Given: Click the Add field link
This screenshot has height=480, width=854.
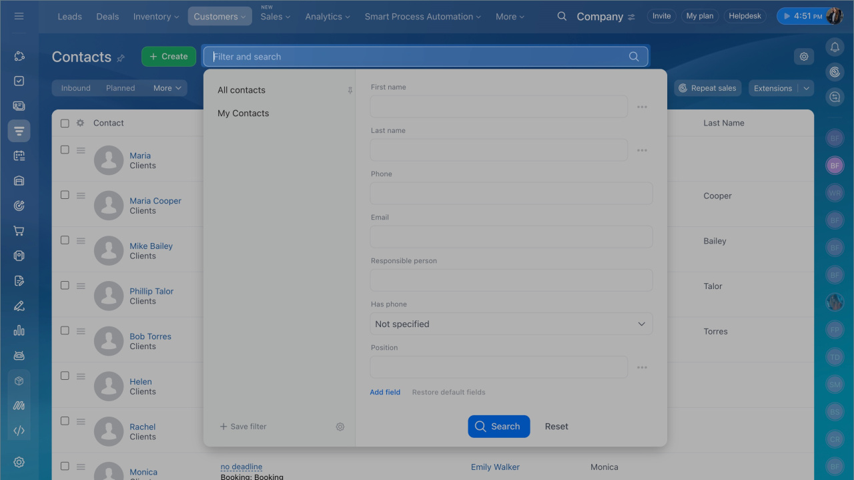Looking at the screenshot, I should click(x=385, y=393).
